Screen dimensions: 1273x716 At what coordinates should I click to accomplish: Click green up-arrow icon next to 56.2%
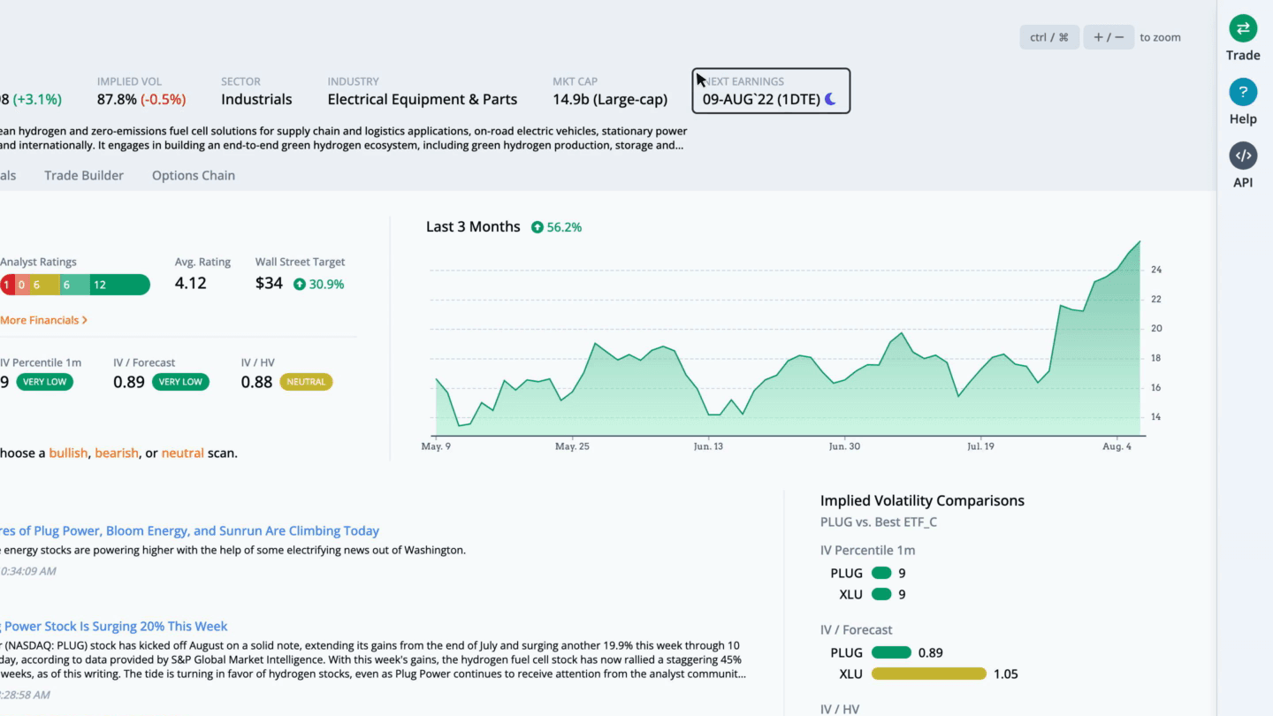(537, 227)
